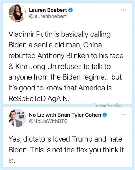Click the phrase Biden regime in the tweet
Screen dimensions: 135x170
83,77
